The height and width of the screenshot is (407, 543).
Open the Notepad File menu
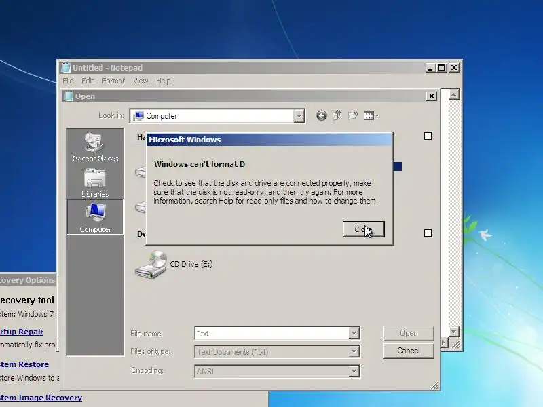click(68, 81)
